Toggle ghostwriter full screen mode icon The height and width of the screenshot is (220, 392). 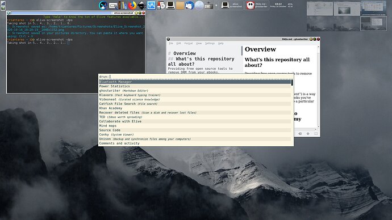(x=316, y=134)
